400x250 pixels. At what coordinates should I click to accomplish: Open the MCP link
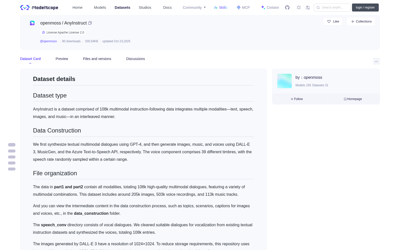coord(243,7)
